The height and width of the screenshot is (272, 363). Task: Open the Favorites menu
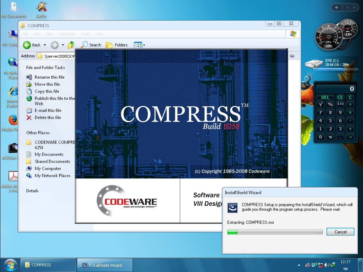pos(67,34)
